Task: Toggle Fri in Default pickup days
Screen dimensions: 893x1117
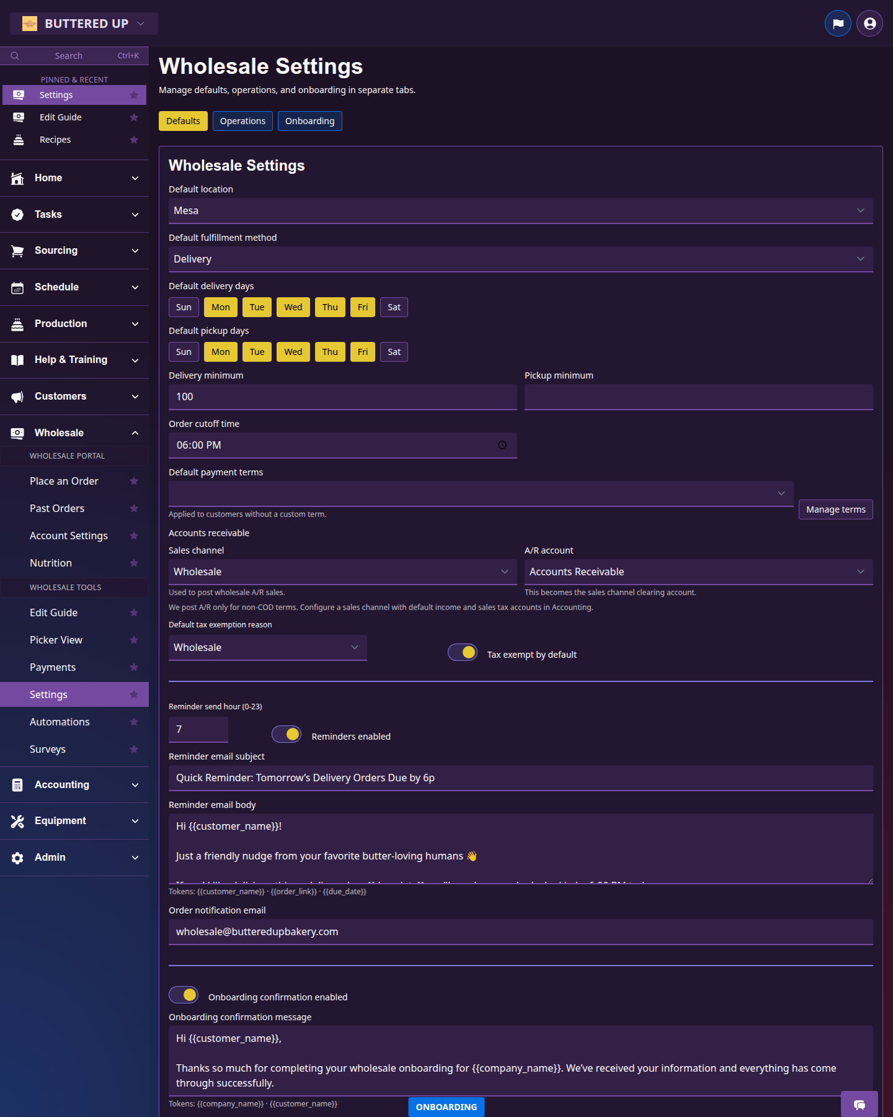Action: pos(363,352)
